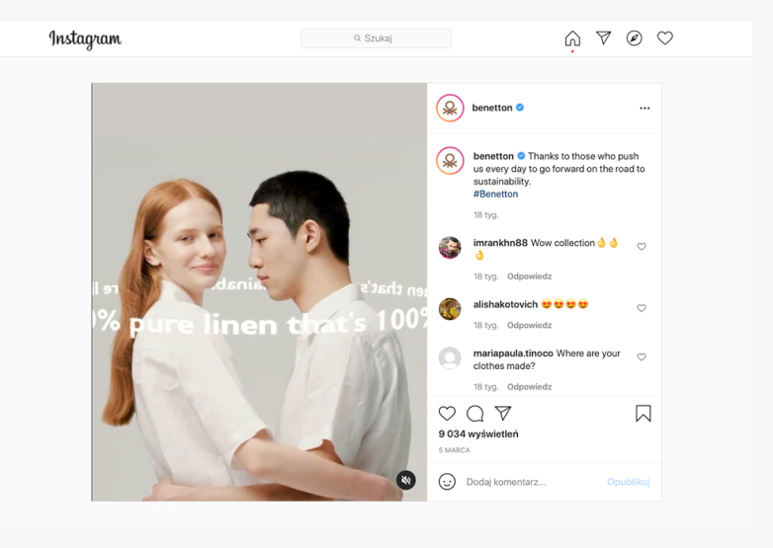Open benetton profile picture in post header
This screenshot has width=773, height=548.
[450, 108]
